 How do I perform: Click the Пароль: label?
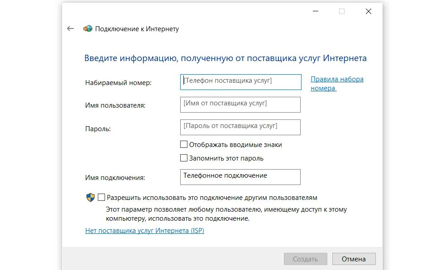click(98, 129)
